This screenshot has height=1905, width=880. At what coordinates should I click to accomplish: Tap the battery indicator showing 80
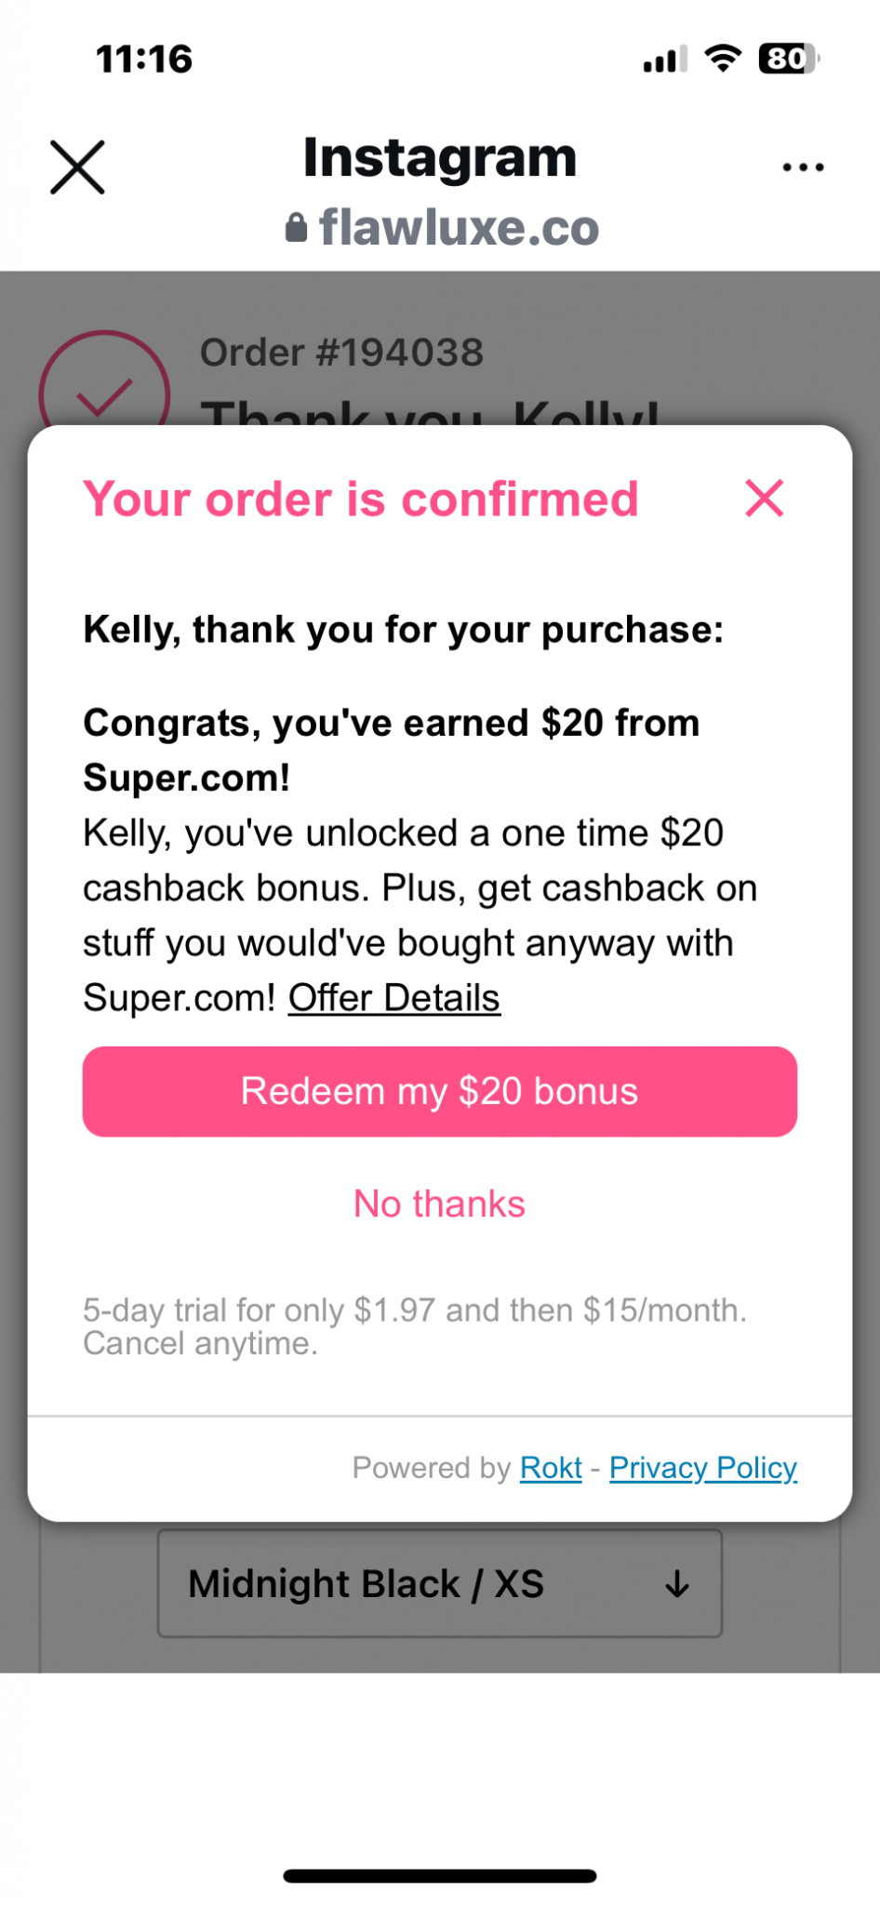pyautogui.click(x=788, y=59)
